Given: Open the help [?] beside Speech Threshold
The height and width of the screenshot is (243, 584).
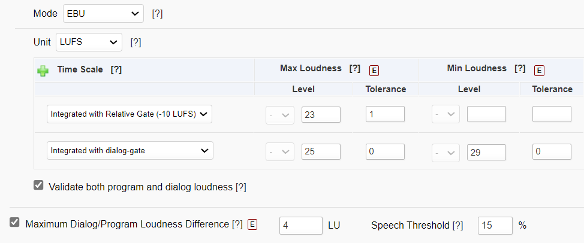Looking at the screenshot, I should 457,226.
